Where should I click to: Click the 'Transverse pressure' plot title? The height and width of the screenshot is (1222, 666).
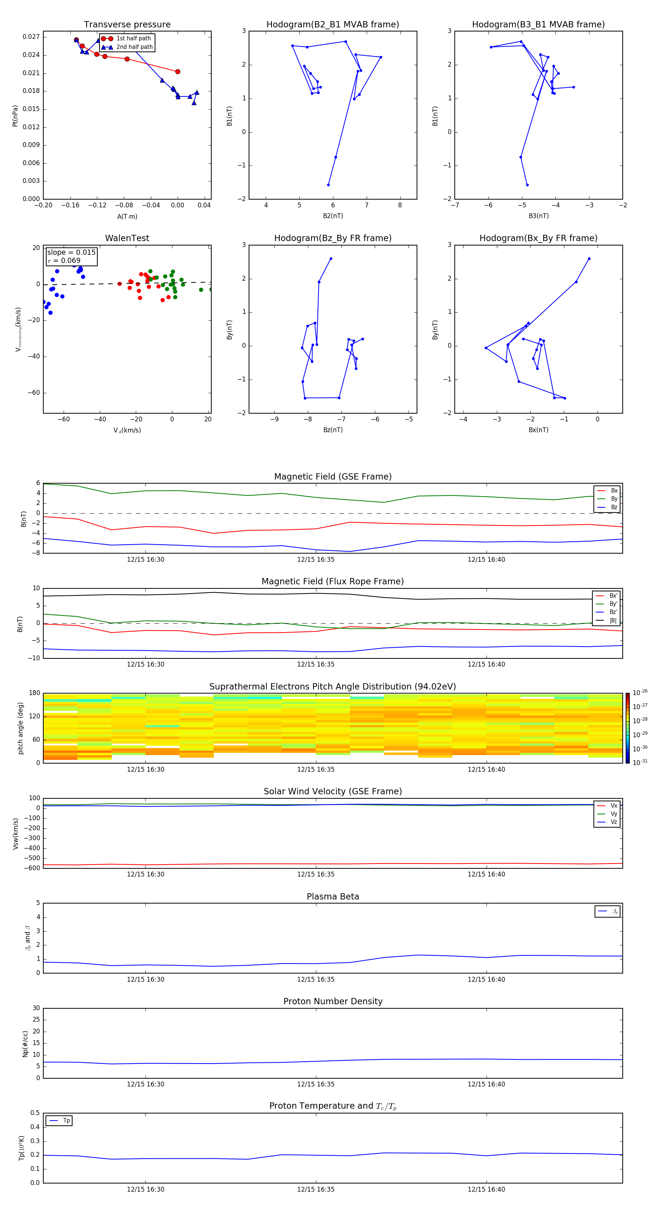coord(127,25)
